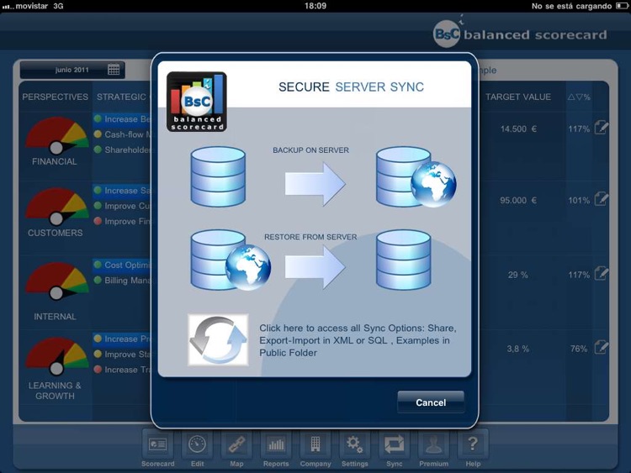Screen dimensions: 631x473
Task: Open the Scorecard tab in bottom toolbar
Action: tap(158, 449)
